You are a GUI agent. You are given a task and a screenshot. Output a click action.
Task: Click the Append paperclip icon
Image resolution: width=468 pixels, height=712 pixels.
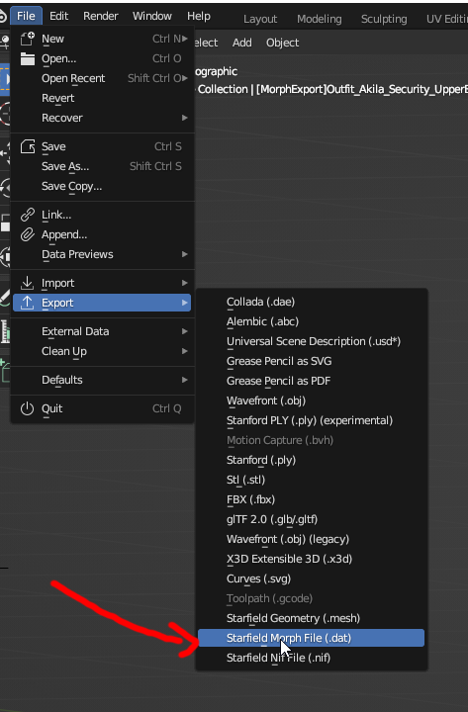click(x=28, y=234)
